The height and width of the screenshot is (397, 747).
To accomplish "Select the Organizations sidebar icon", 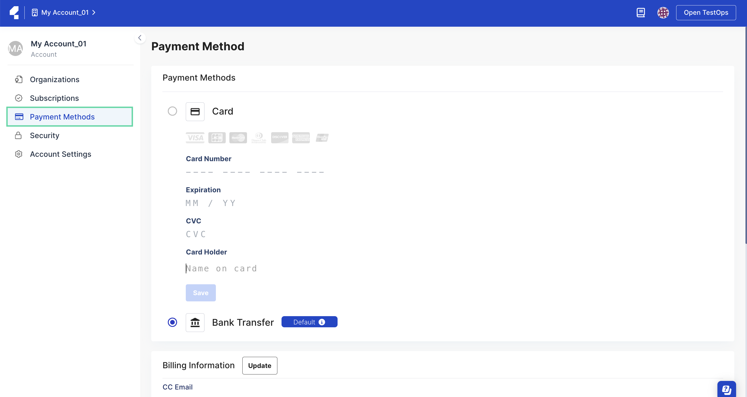I will pyautogui.click(x=19, y=79).
